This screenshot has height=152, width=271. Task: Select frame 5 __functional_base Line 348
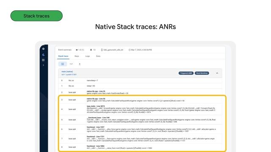[x=140, y=120]
